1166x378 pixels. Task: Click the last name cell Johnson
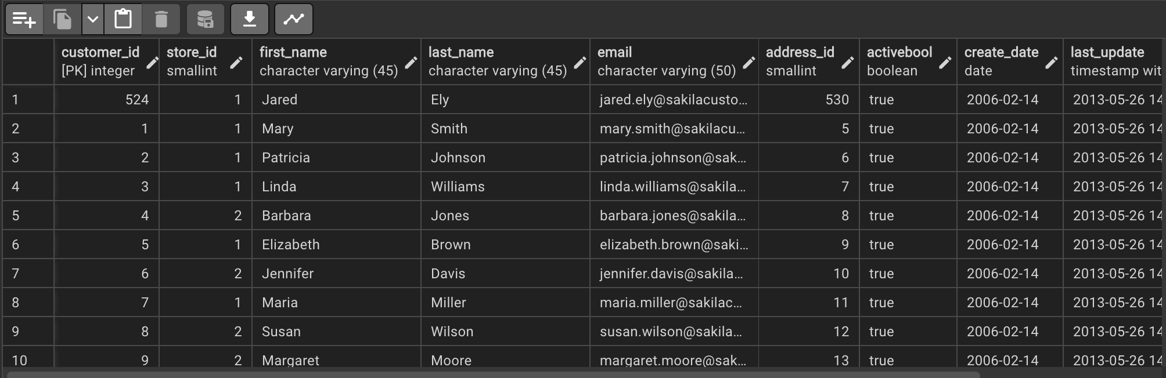coord(505,158)
